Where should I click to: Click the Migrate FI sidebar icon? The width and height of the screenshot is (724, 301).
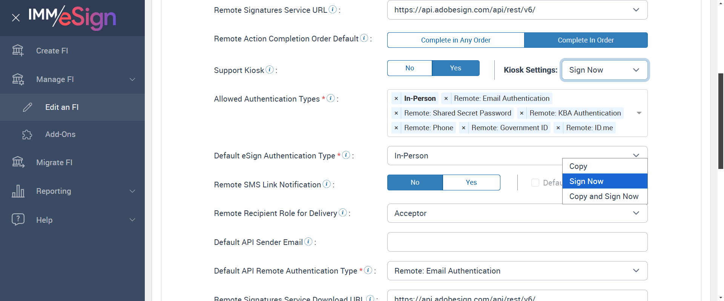pos(18,162)
